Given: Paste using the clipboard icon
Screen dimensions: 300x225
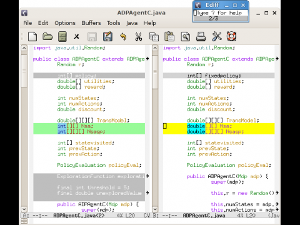Looking at the screenshot, I should tap(169, 36).
